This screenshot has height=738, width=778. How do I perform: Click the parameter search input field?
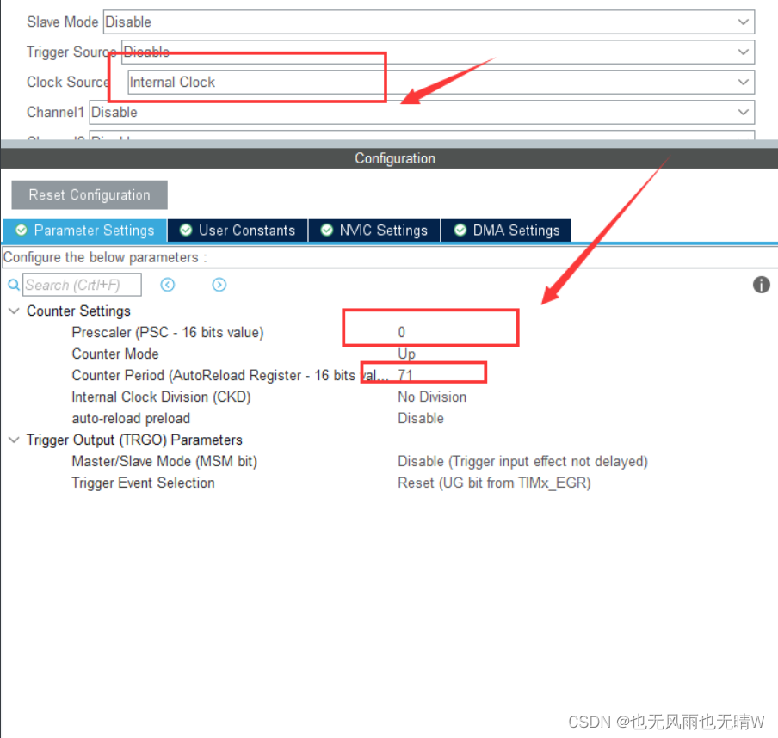[x=82, y=285]
